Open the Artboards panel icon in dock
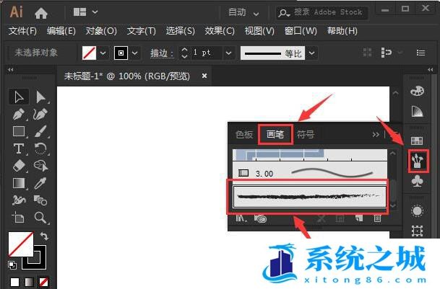The image size is (440, 289). point(418,231)
